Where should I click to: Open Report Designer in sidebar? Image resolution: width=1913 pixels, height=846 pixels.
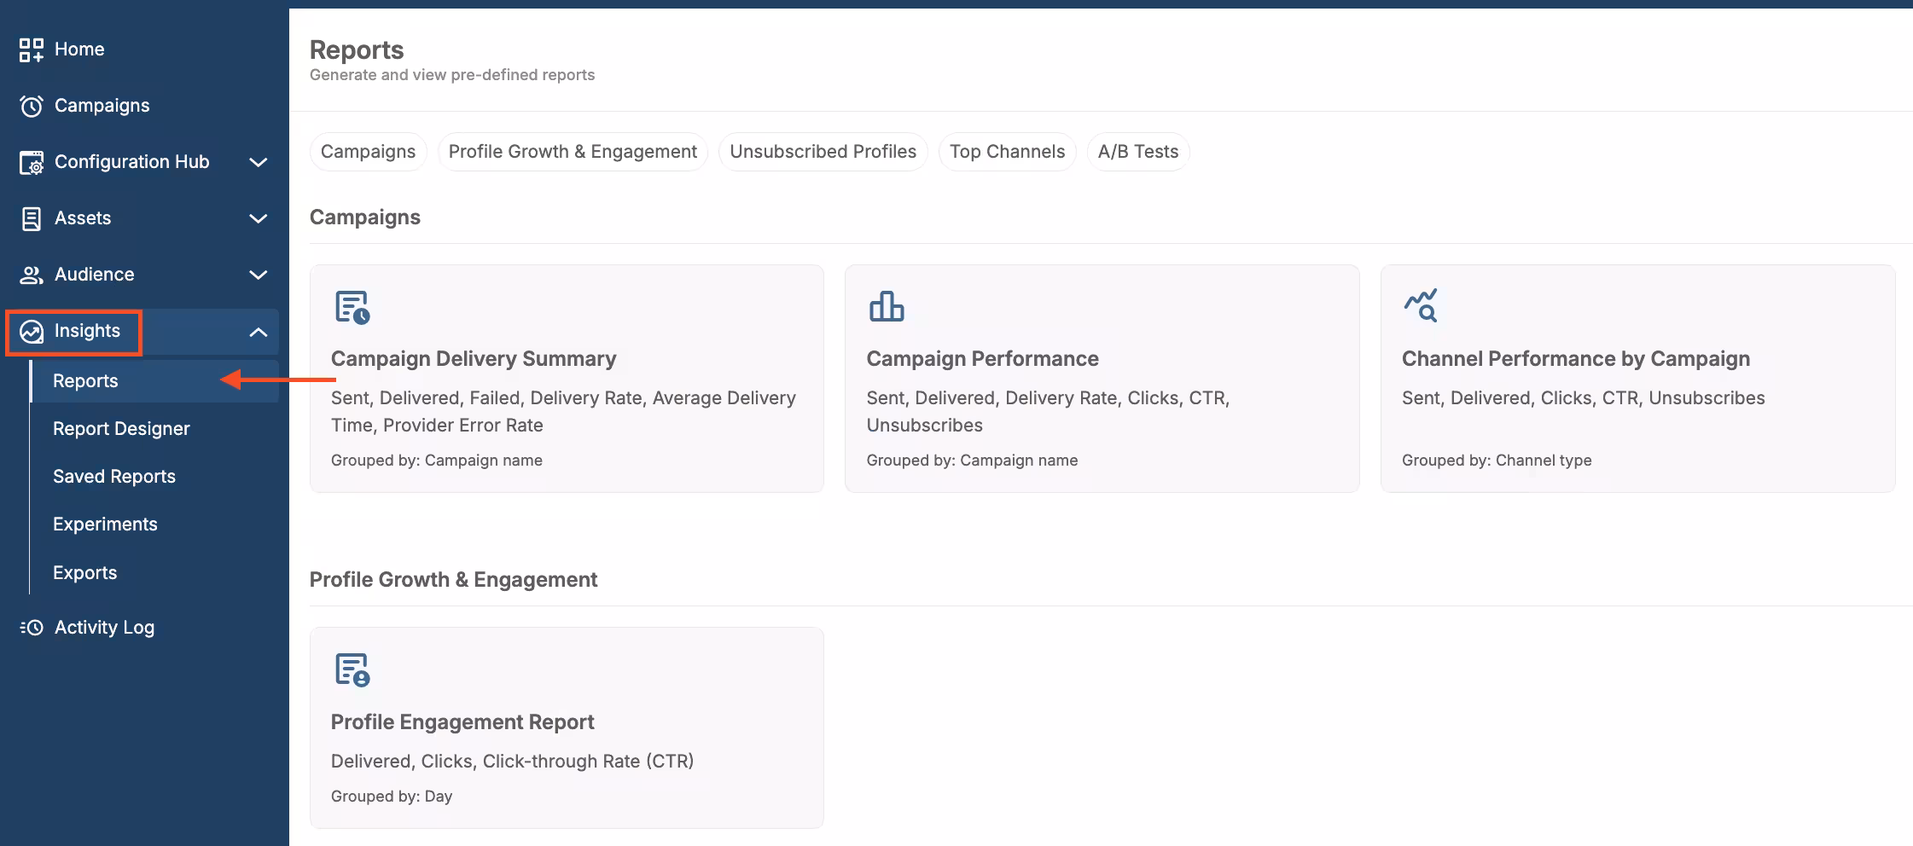pyautogui.click(x=121, y=429)
